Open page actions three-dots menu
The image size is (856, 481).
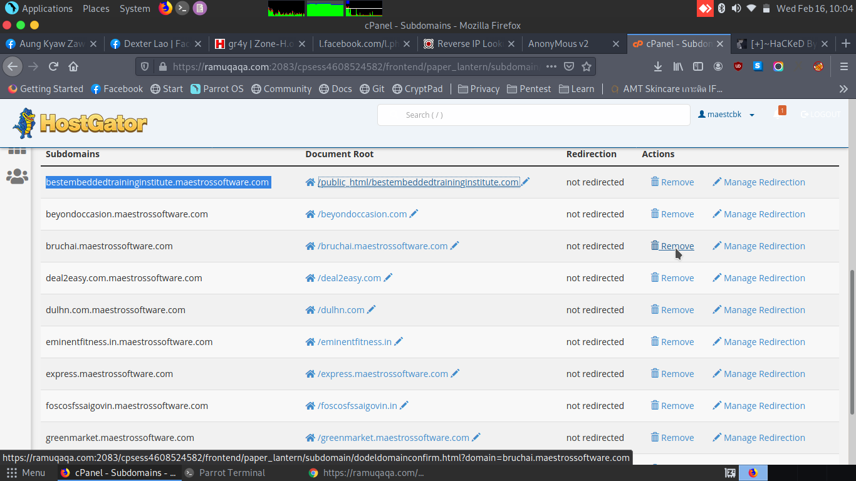pyautogui.click(x=551, y=66)
